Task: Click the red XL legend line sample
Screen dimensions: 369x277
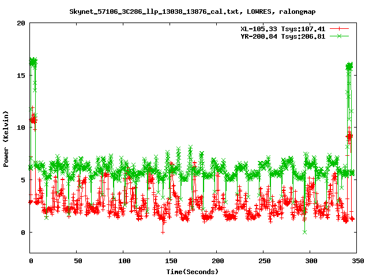Action: [x=339, y=29]
